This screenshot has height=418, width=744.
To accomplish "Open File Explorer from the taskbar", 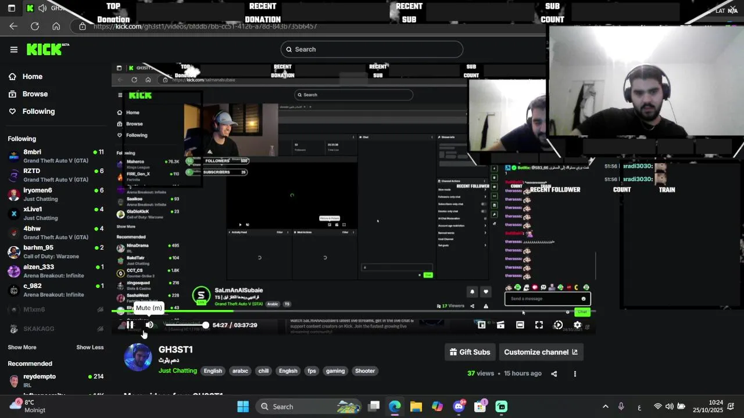I will coord(416,406).
